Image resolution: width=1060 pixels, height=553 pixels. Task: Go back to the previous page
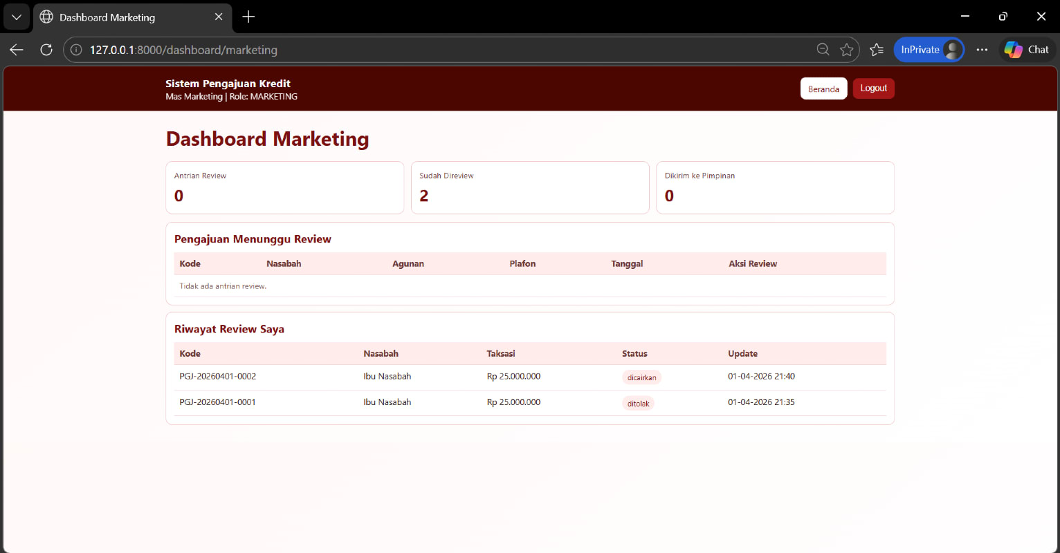(17, 50)
